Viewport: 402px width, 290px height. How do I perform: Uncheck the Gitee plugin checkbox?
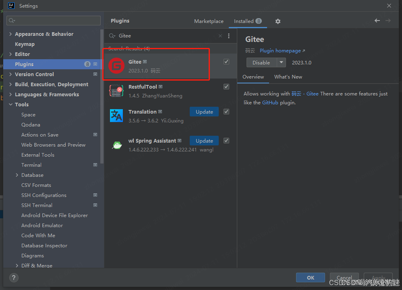[226, 62]
